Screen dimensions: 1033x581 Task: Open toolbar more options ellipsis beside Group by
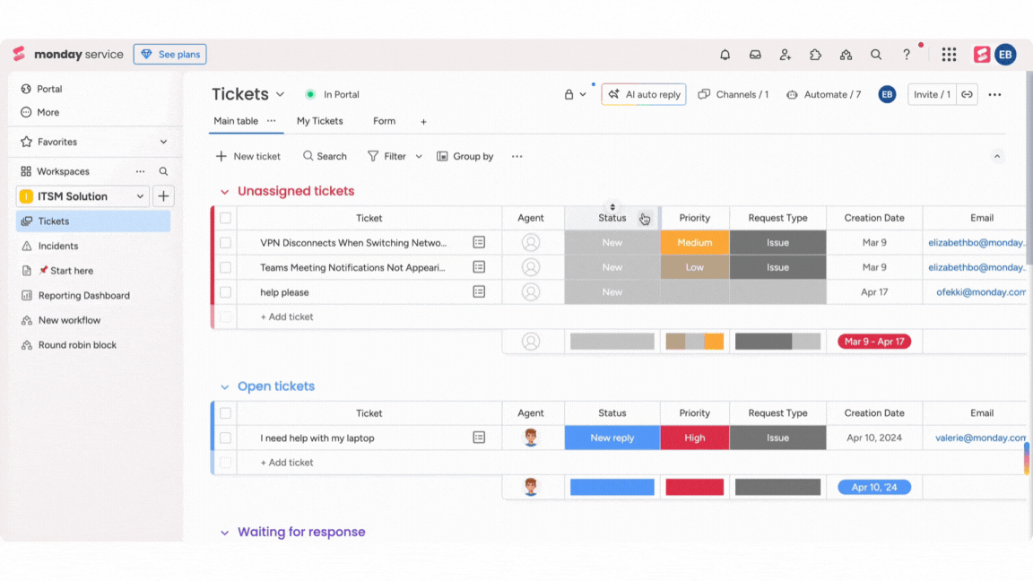coord(517,156)
